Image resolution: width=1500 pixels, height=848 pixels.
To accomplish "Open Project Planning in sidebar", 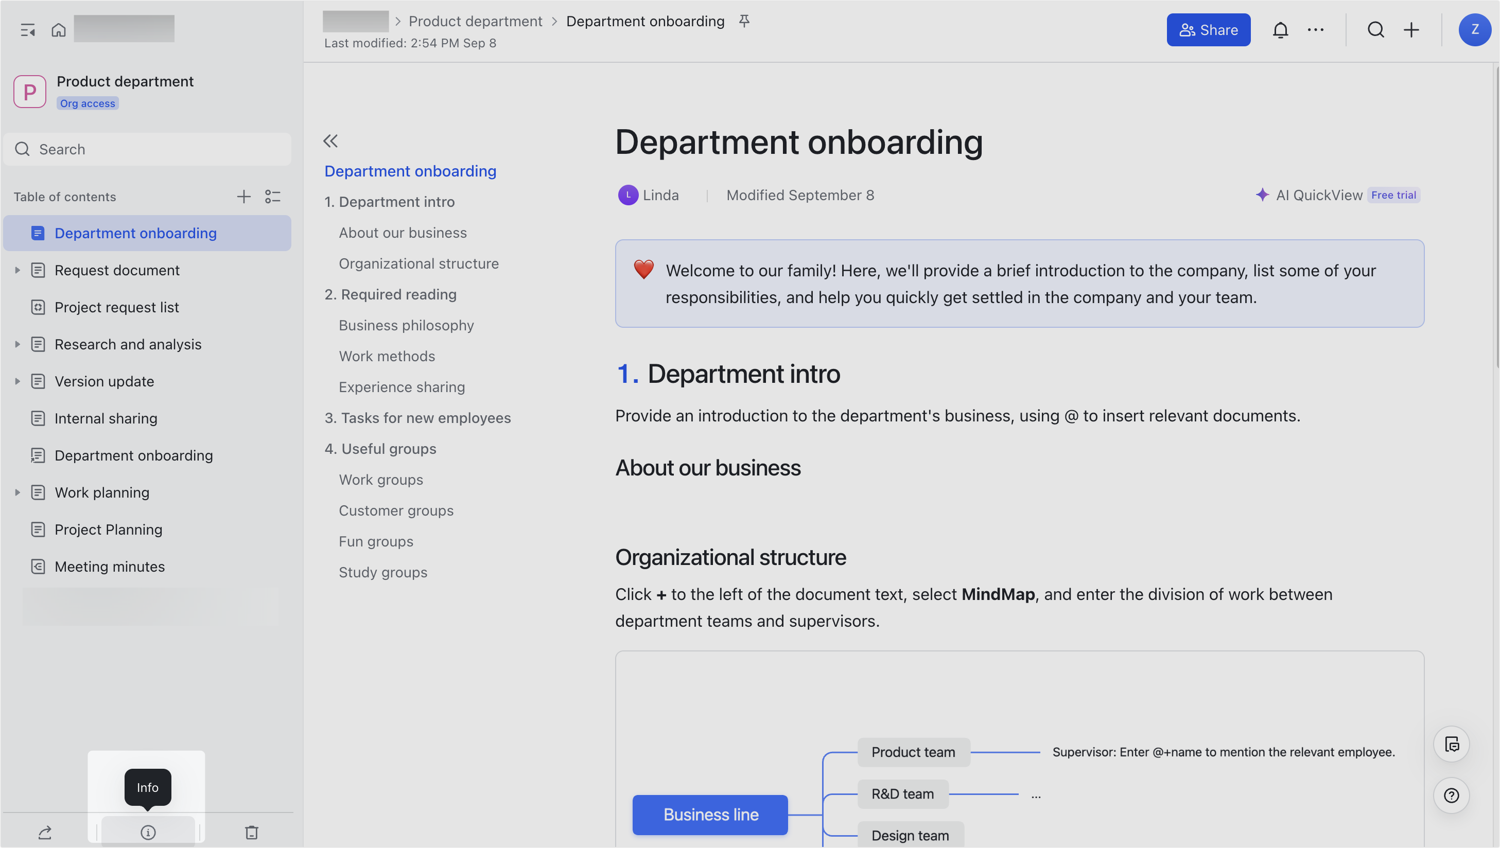I will click(x=147, y=529).
